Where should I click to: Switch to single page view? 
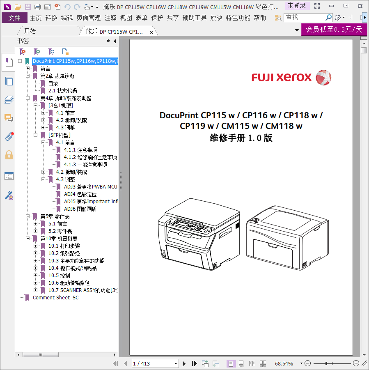pos(231,363)
